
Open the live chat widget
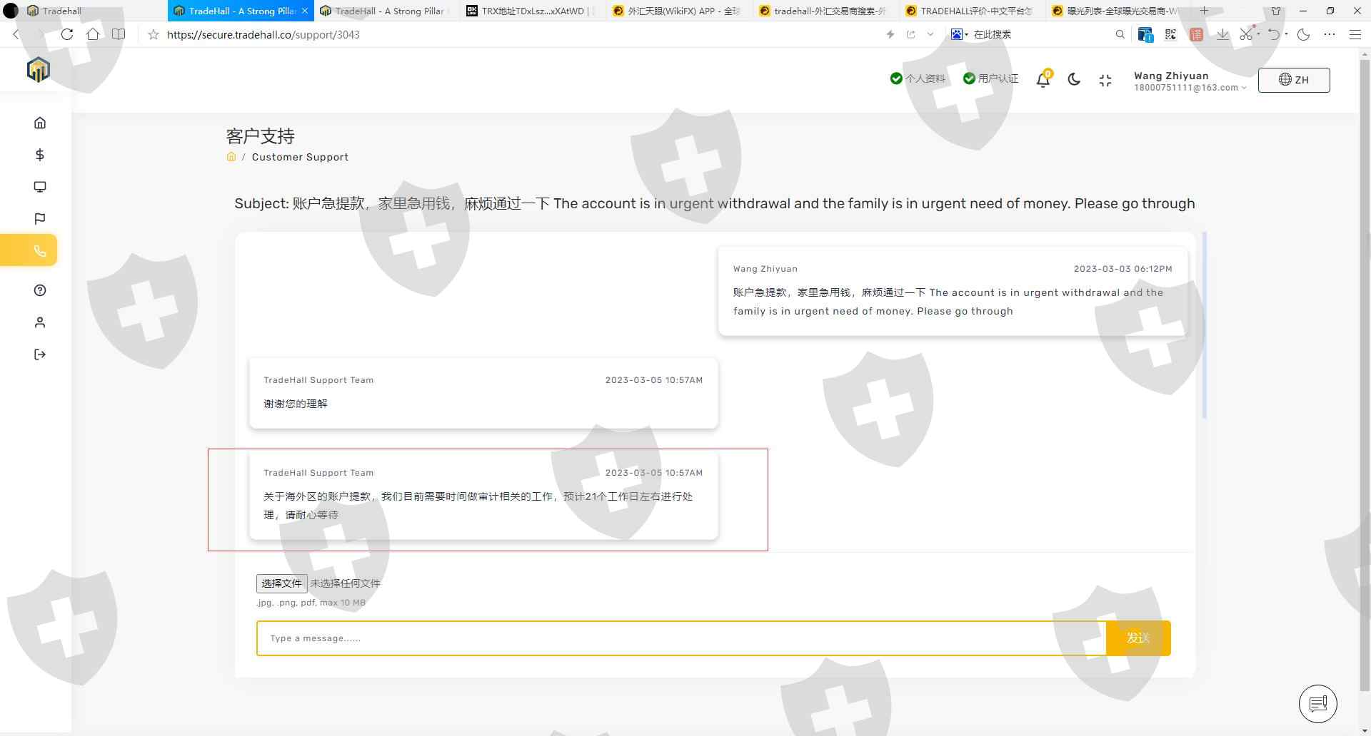click(1318, 704)
